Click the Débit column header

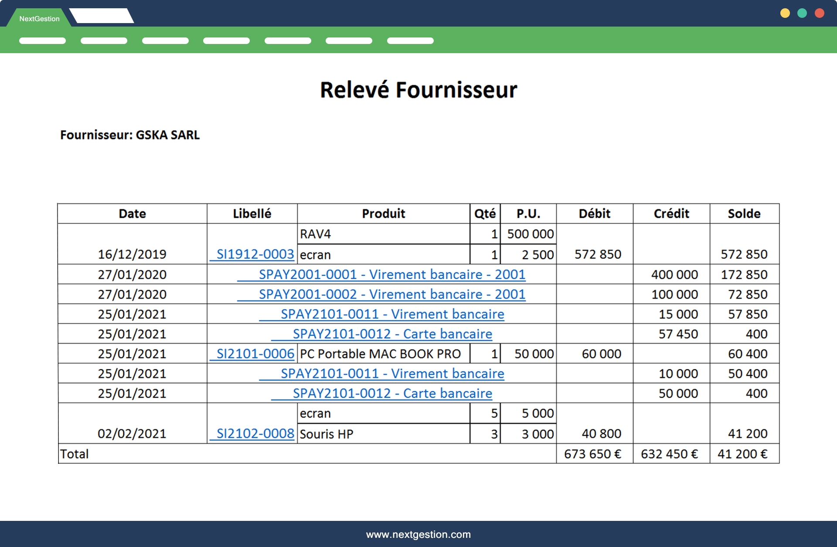(x=594, y=214)
